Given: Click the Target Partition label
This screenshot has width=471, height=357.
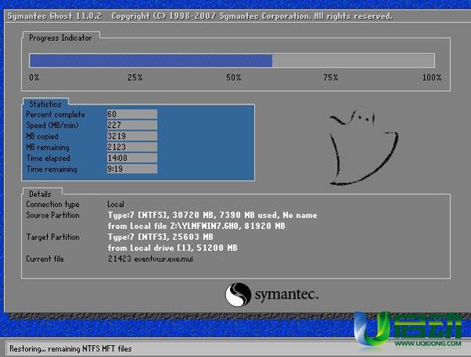Looking at the screenshot, I should tap(53, 237).
